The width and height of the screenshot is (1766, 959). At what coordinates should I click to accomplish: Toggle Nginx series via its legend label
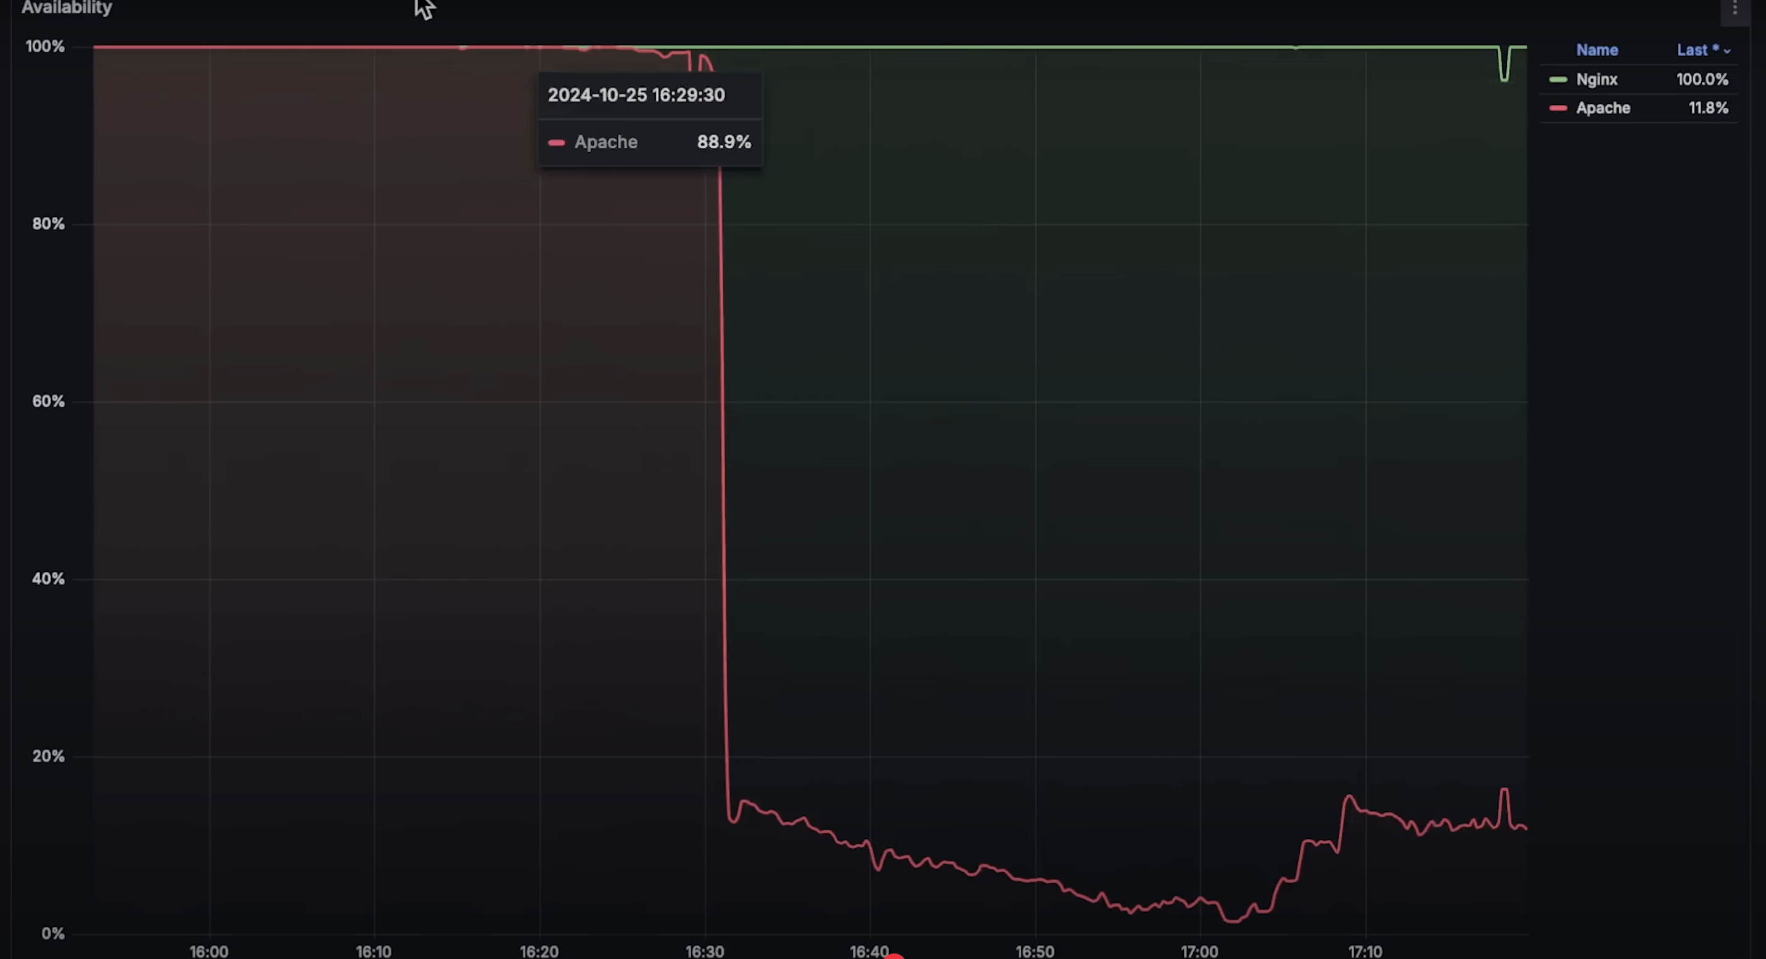click(x=1596, y=80)
